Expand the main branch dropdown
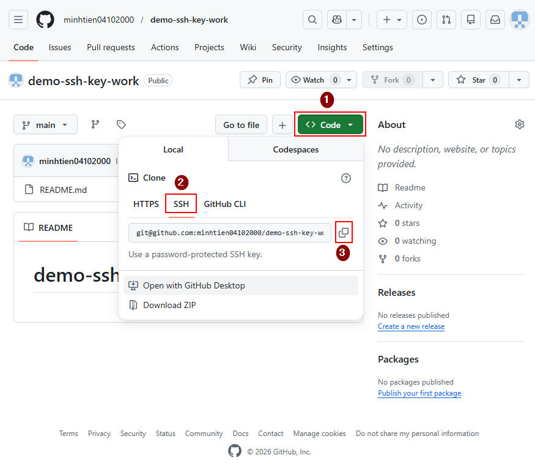 click(45, 124)
